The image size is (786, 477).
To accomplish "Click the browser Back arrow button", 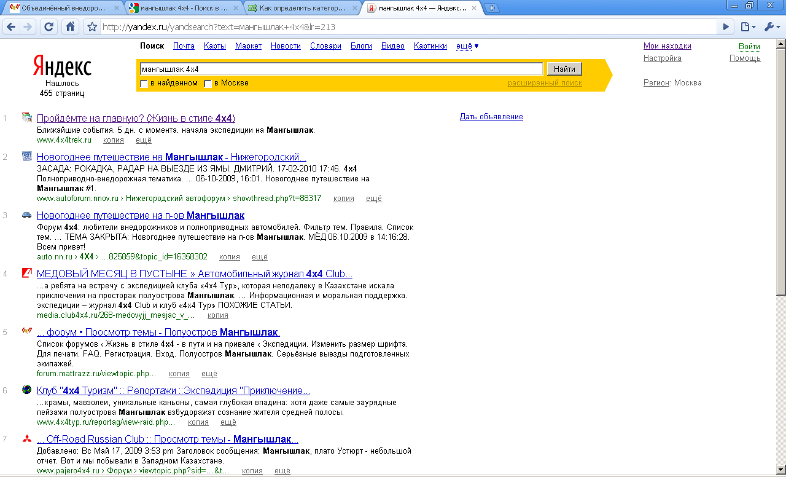I will tap(11, 27).
